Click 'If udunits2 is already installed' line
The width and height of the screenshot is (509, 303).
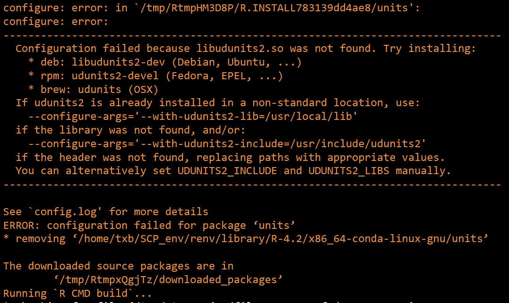(x=217, y=103)
